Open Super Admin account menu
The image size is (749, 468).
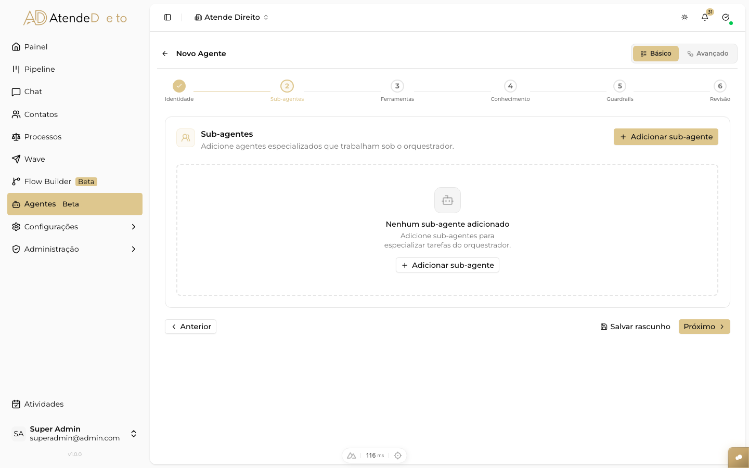click(x=75, y=434)
